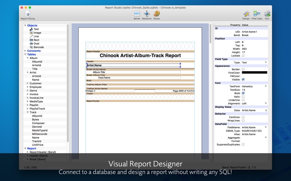Enable the Italic checkbox
Viewport: 291px width, 181px height.
point(243,97)
